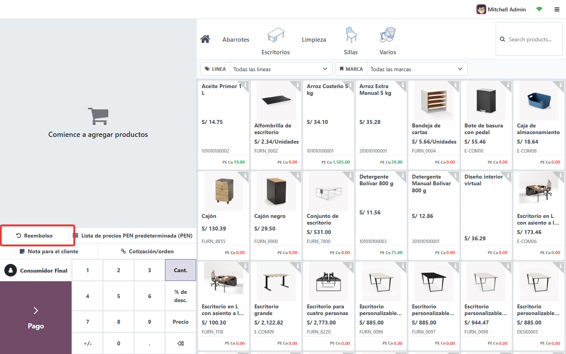
Task: Open the Escritorios category desk icon
Action: [x=276, y=36]
